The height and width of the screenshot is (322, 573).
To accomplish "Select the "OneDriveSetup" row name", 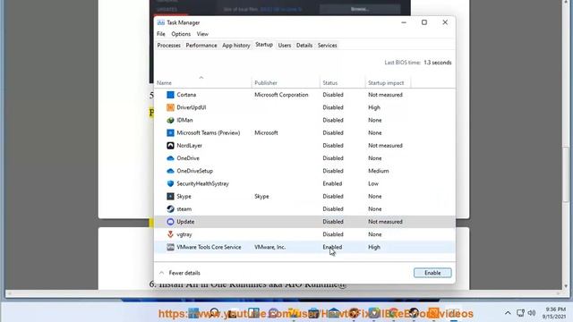I will click(x=195, y=171).
